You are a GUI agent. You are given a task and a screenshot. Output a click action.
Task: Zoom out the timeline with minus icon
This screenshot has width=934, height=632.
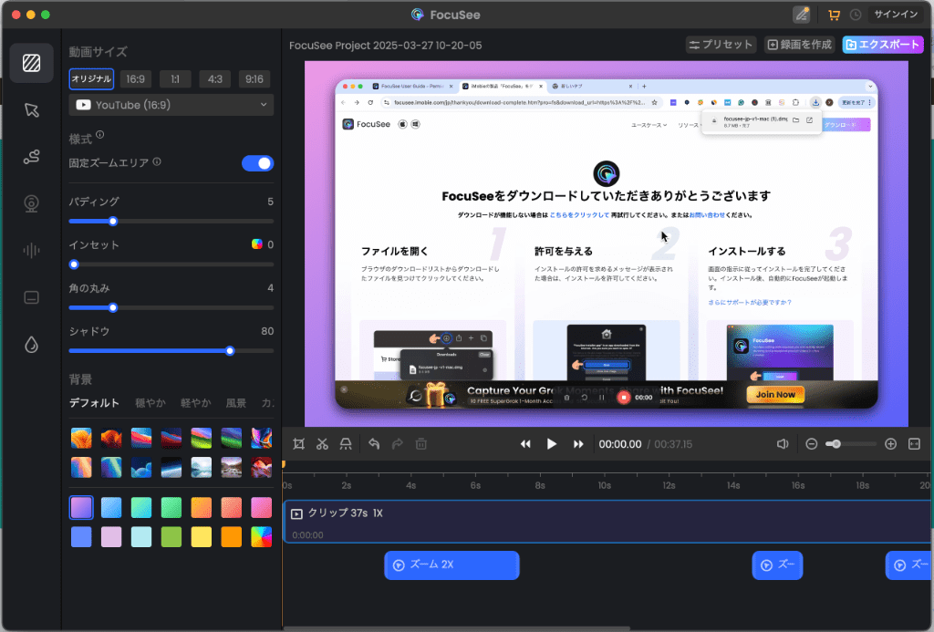pos(811,444)
